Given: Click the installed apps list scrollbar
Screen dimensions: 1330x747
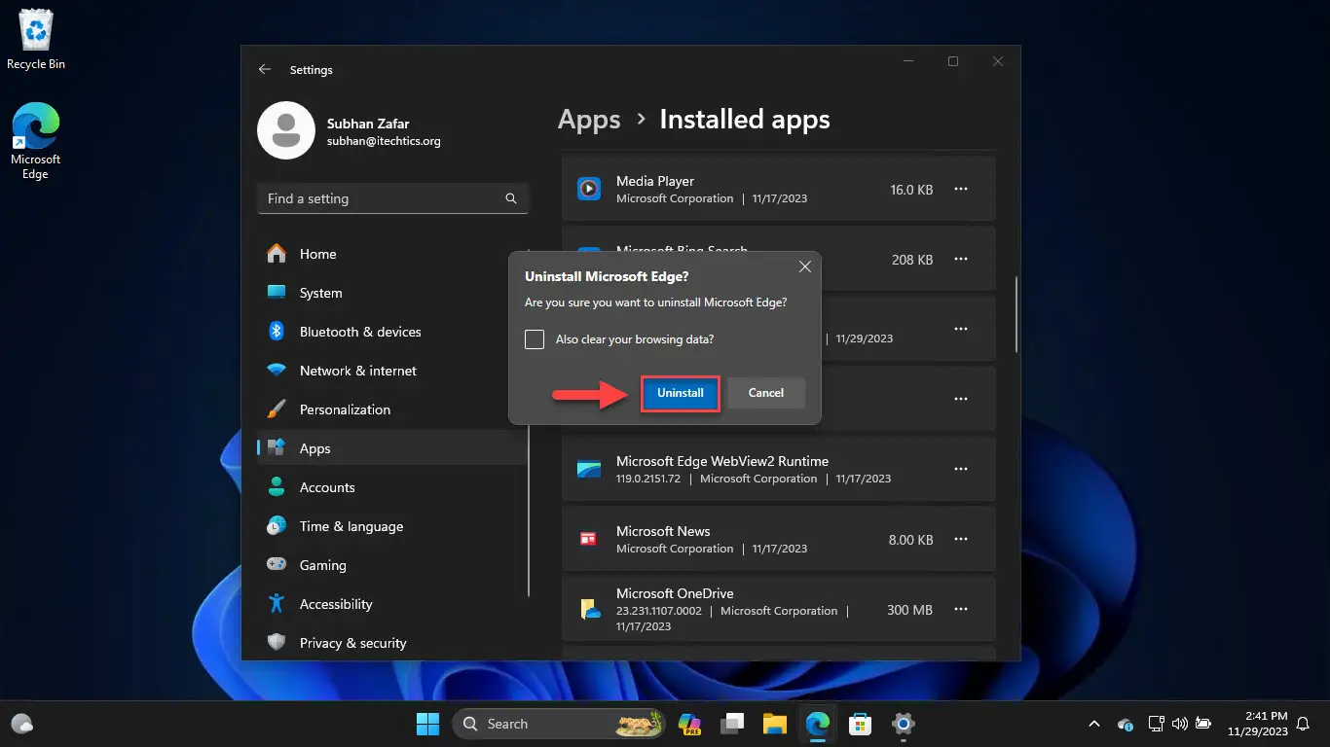Looking at the screenshot, I should (x=1016, y=314).
